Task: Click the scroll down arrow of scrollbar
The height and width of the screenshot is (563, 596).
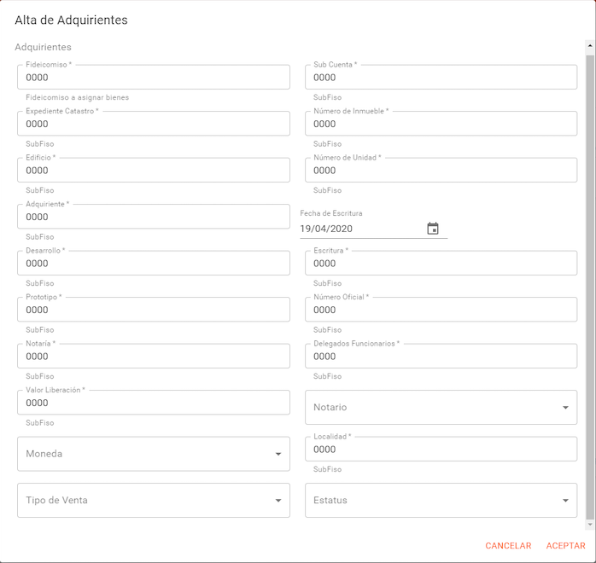Action: (589, 525)
